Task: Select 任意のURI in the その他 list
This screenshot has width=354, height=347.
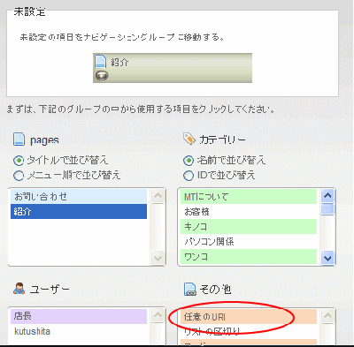Action: (249, 317)
